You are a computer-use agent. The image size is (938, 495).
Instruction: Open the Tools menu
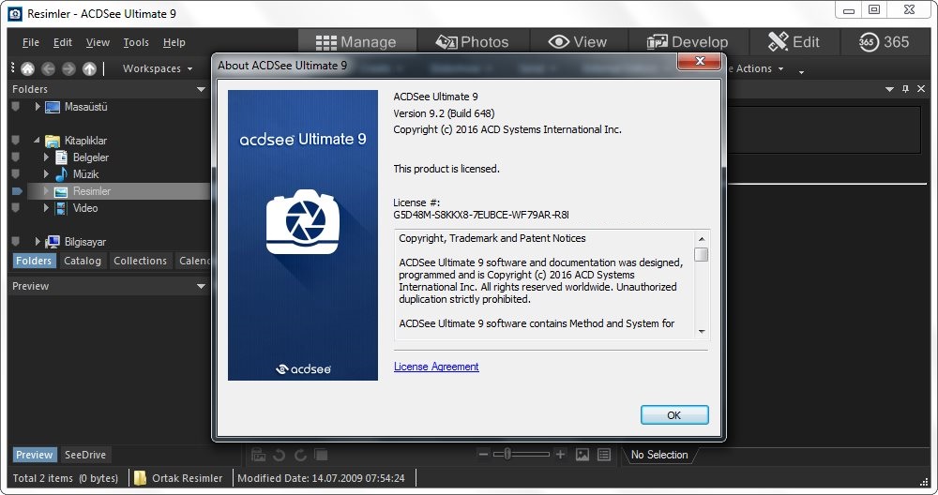point(136,42)
